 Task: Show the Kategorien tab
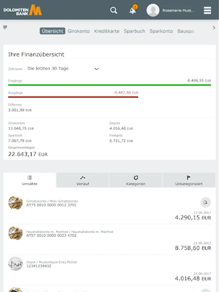[136, 180]
